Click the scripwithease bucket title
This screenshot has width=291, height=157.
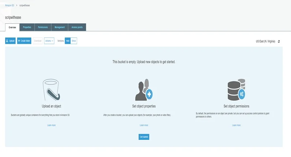point(13,17)
